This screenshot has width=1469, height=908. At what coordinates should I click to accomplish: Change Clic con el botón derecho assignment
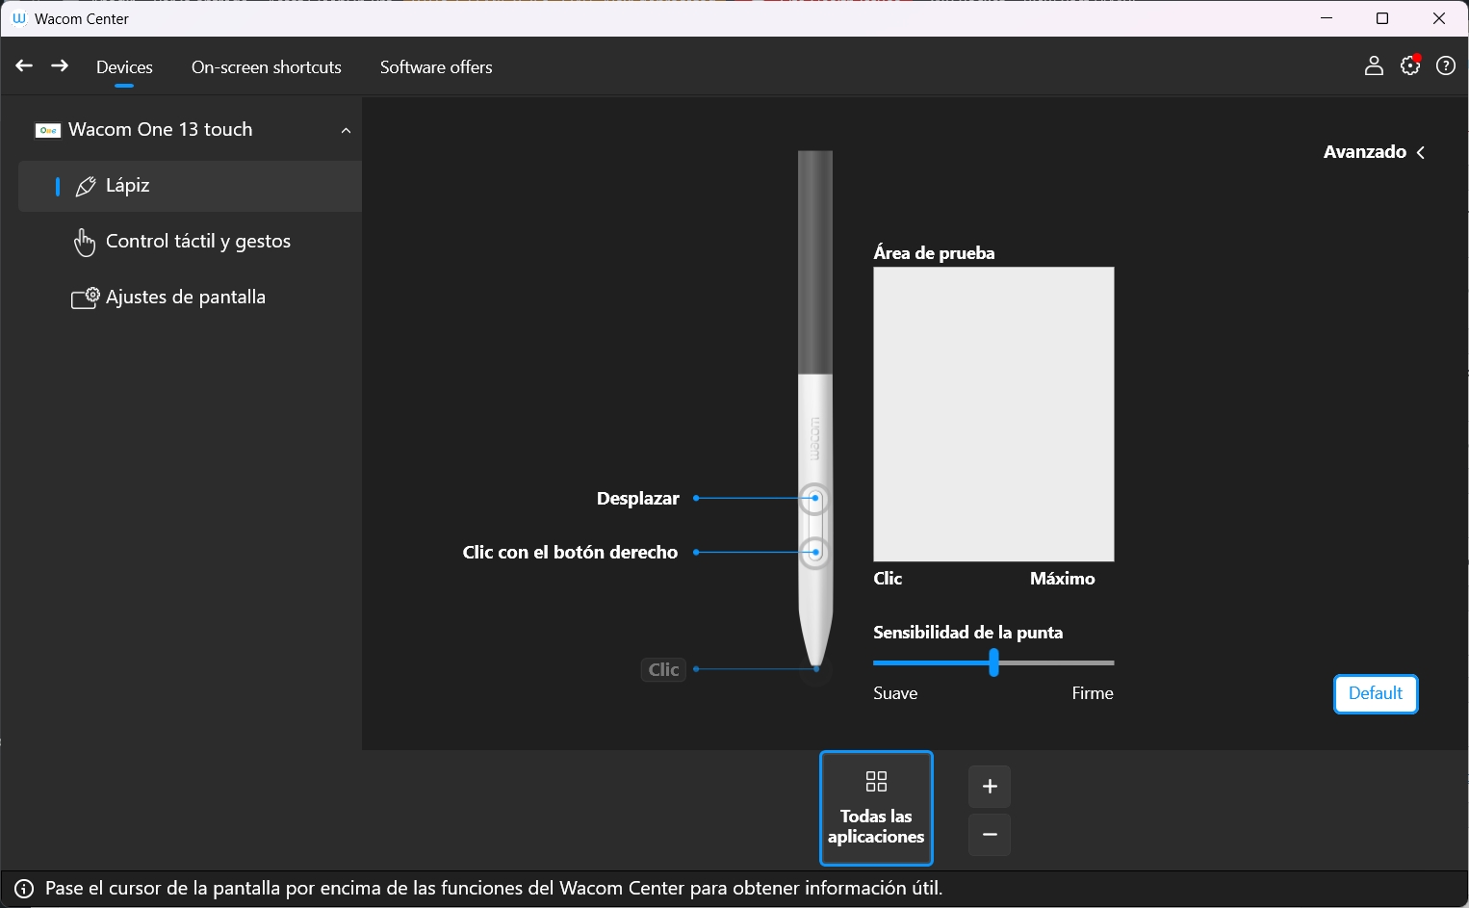click(570, 553)
